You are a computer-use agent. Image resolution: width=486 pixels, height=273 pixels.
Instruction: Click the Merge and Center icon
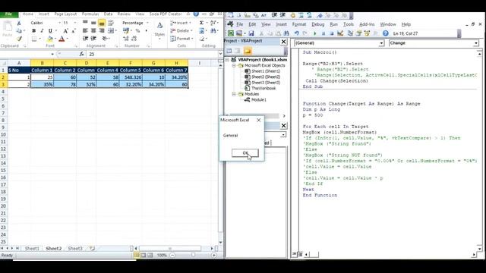tap(111, 30)
